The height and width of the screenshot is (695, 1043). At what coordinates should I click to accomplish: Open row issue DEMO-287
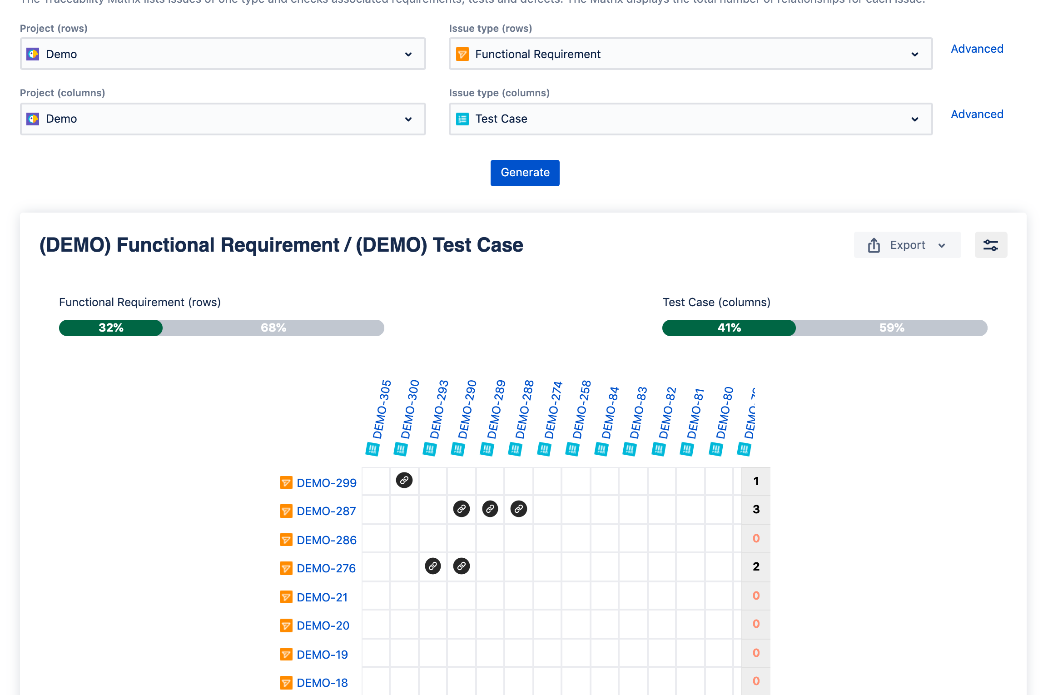click(326, 511)
